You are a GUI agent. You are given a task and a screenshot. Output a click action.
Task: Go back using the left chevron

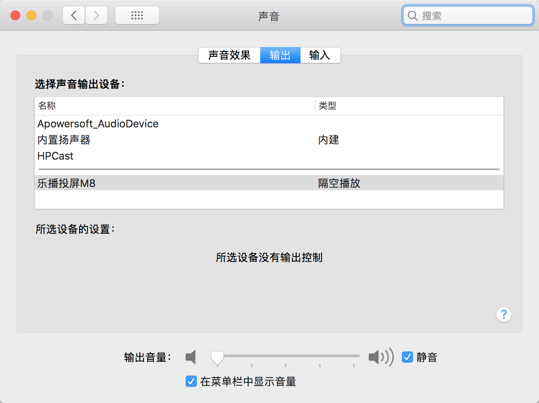point(74,16)
